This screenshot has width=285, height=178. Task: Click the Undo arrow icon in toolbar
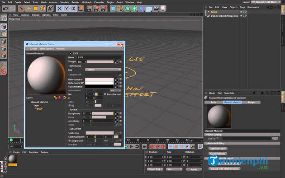click(x=5, y=9)
